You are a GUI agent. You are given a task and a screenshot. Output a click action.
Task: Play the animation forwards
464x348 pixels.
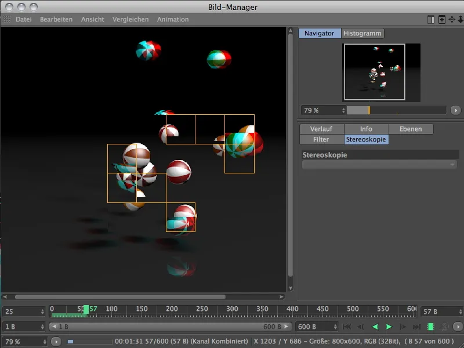coord(389,327)
